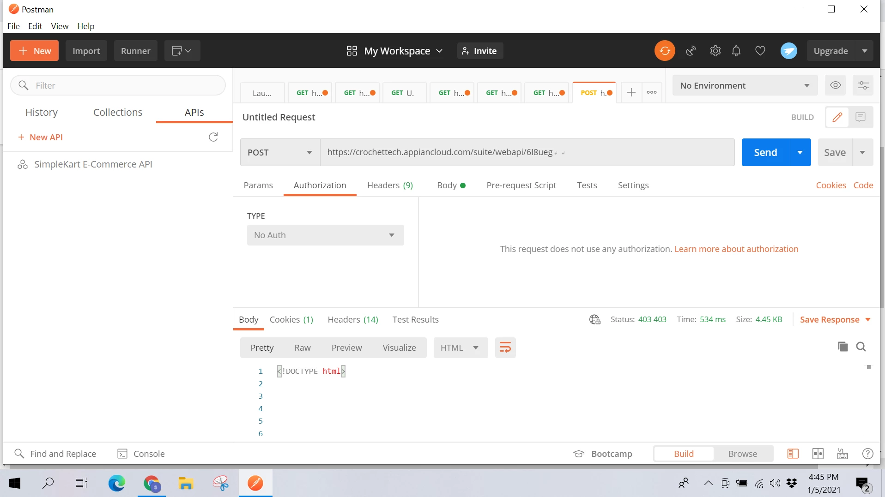
Task: Open the No Environment selector
Action: 745,85
